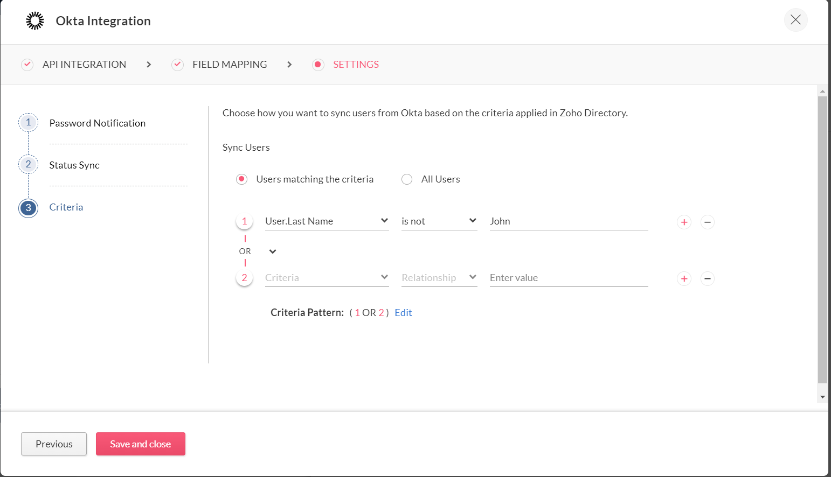Select the "All Users" radio option

click(x=407, y=179)
